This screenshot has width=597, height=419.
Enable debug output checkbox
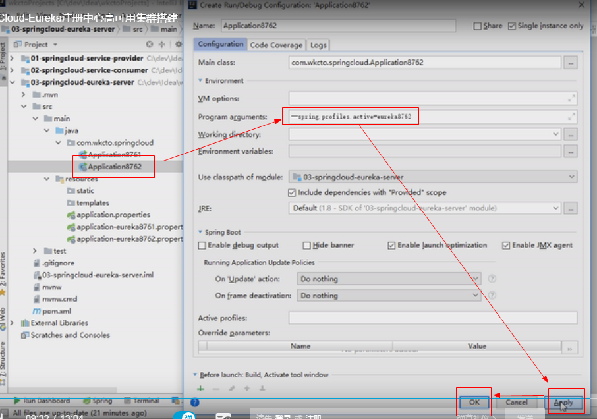(x=202, y=246)
